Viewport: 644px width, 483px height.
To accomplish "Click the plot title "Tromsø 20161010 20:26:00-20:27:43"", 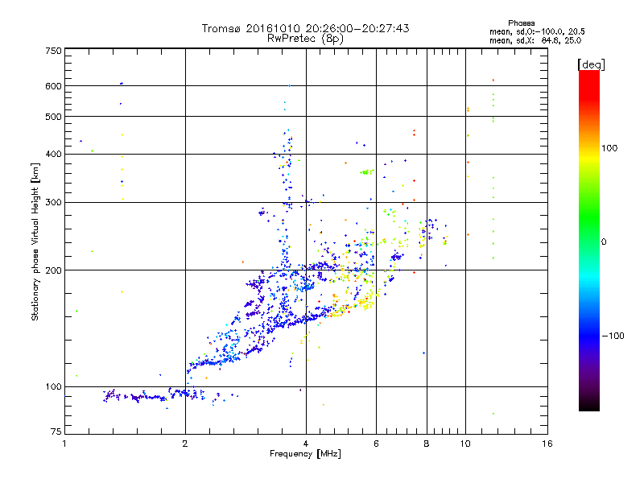I will (x=305, y=28).
